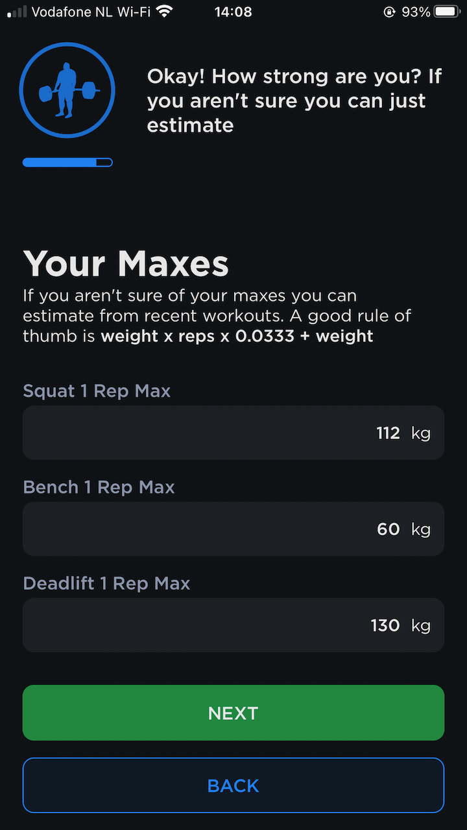
Task: Click the BACK button
Action: pos(233,785)
